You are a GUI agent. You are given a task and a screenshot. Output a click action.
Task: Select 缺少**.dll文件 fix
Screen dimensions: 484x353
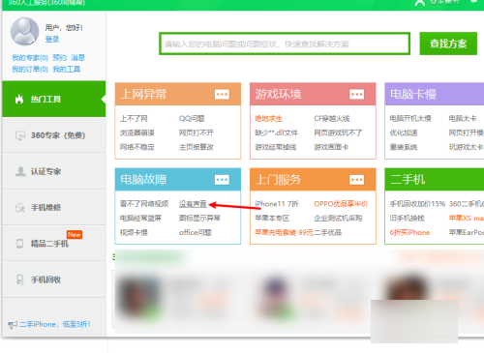coord(276,132)
